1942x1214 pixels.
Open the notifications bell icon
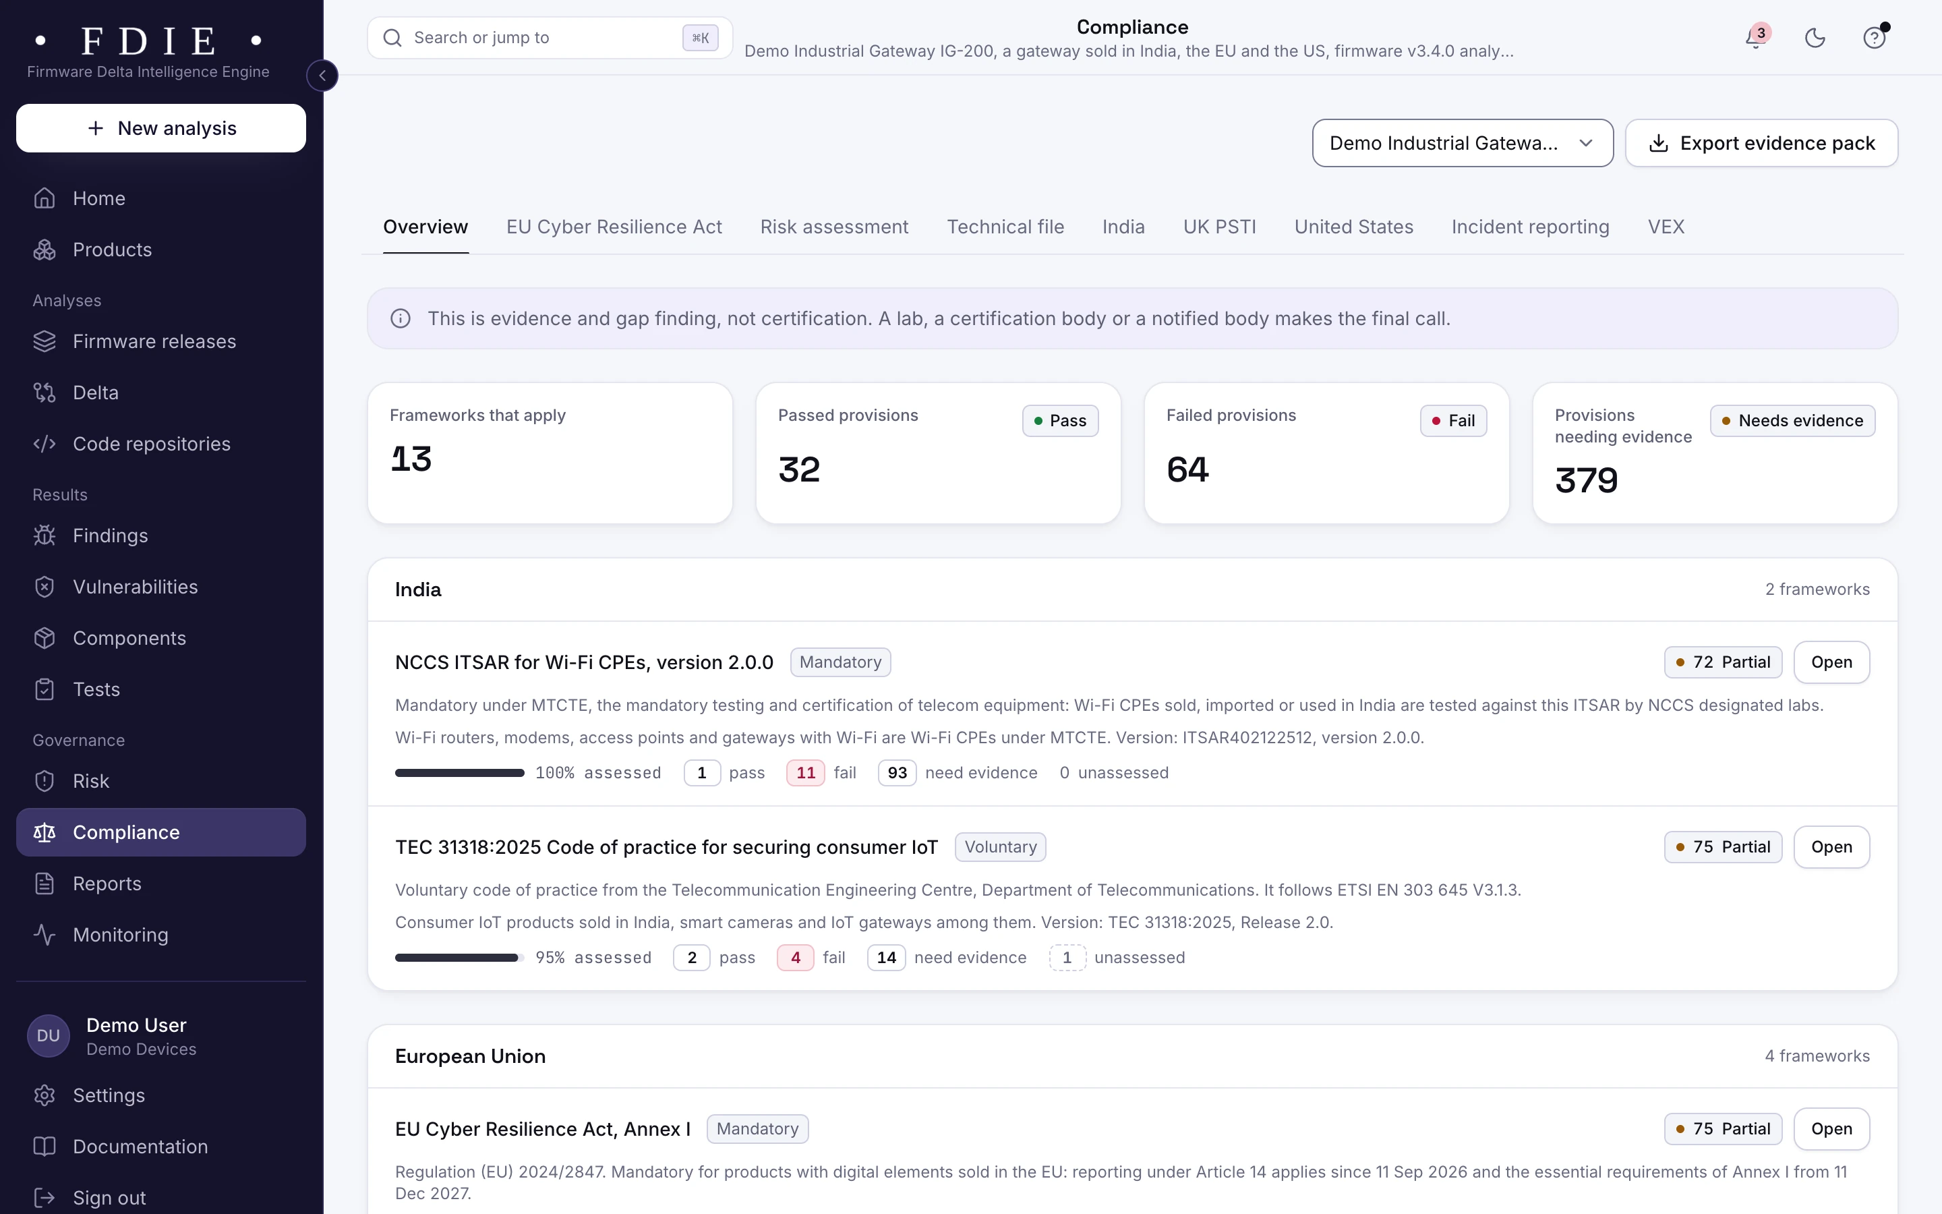pos(1756,38)
